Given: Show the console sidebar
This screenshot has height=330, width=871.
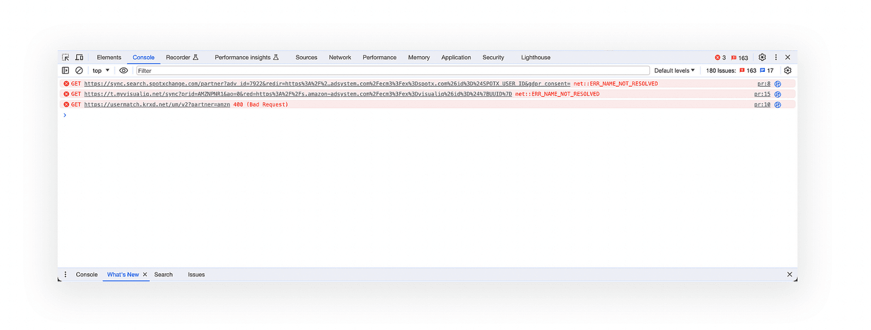Looking at the screenshot, I should point(65,70).
